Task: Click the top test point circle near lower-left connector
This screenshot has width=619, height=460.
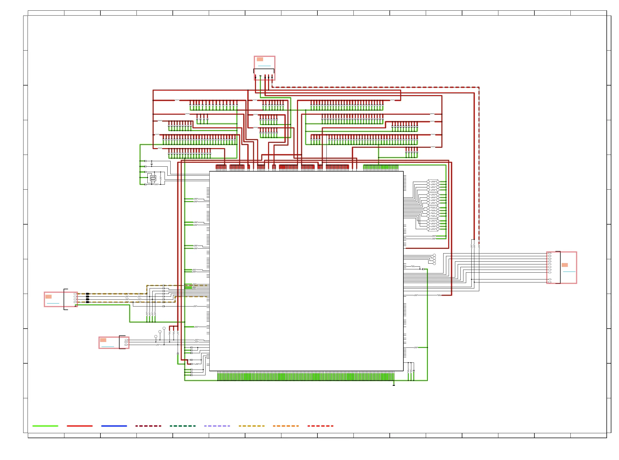Action: 164,328
